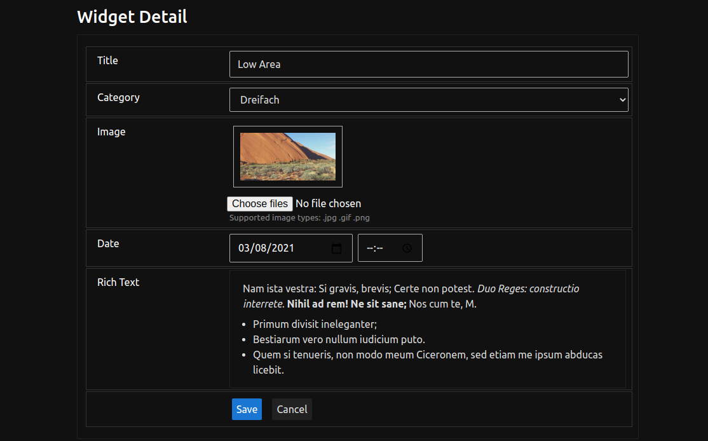Click the bullet starting 'Quem si tenueris'

click(x=427, y=355)
